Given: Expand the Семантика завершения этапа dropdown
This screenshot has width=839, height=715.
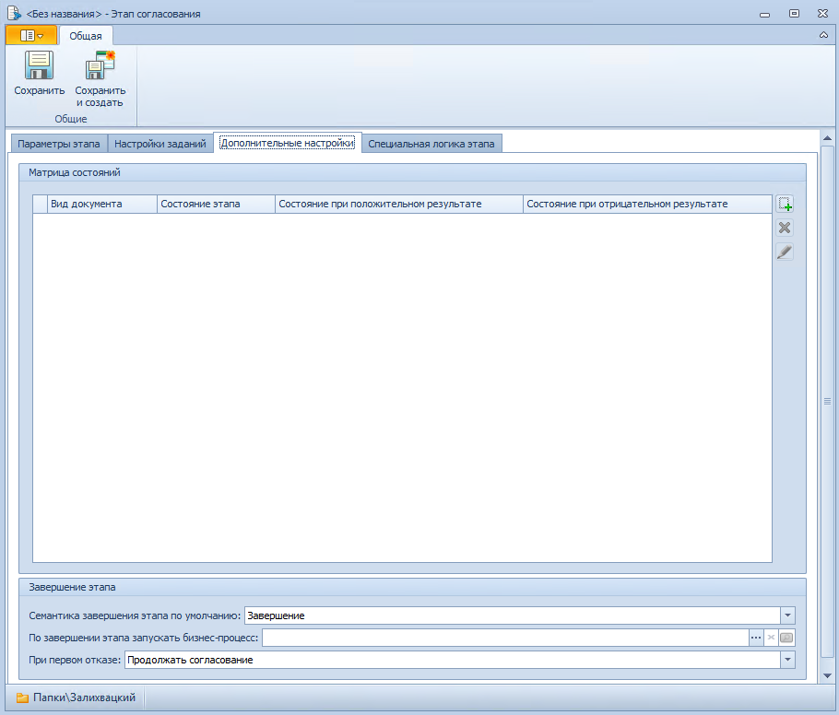Looking at the screenshot, I should click(787, 615).
